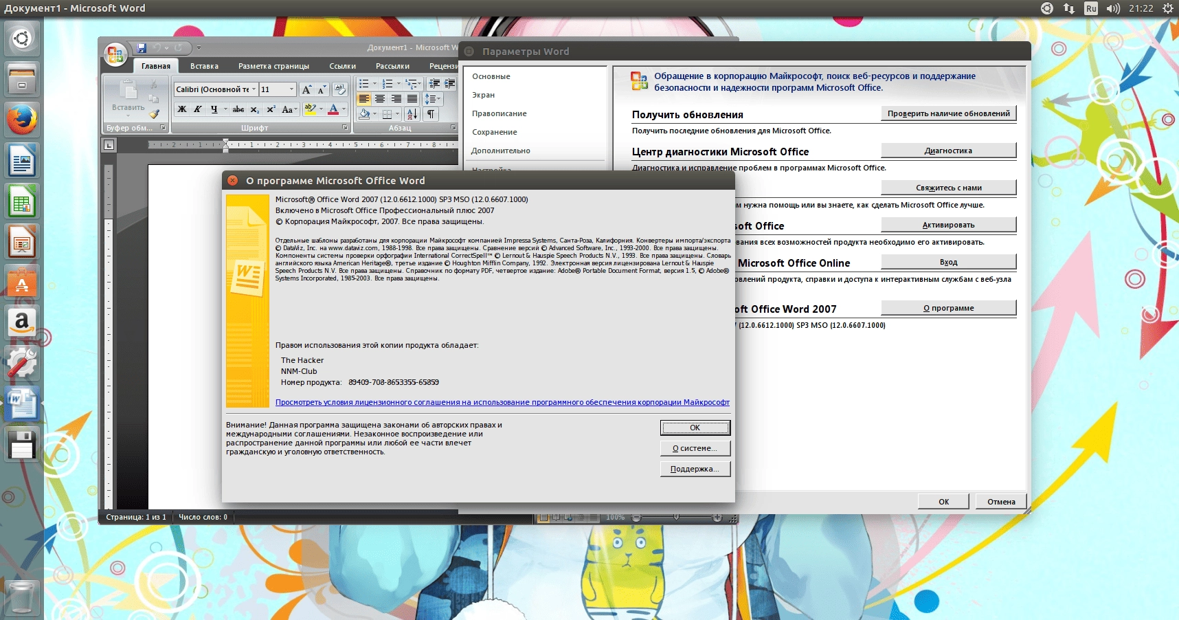1179x620 pixels.
Task: Open the Буфер обмена dialog launcher
Action: [163, 127]
